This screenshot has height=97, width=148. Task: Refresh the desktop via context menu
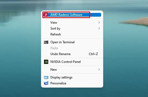pos(72,34)
